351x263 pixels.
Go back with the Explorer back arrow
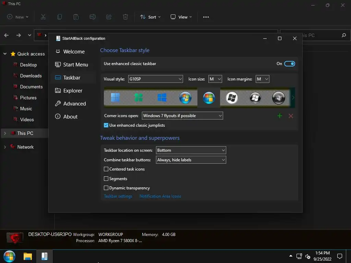tap(7, 35)
